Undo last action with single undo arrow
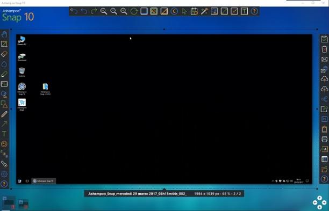 click(84, 11)
